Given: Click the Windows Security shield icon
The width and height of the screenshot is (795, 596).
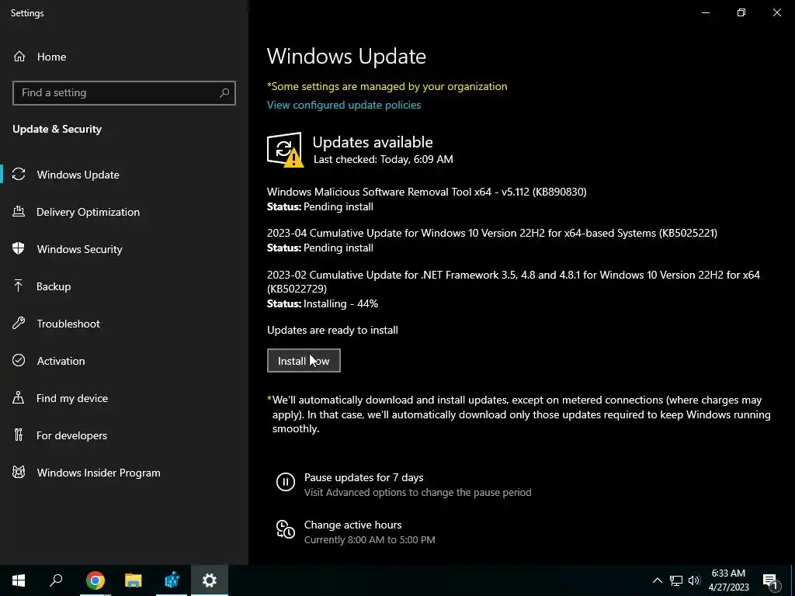Looking at the screenshot, I should (x=19, y=249).
